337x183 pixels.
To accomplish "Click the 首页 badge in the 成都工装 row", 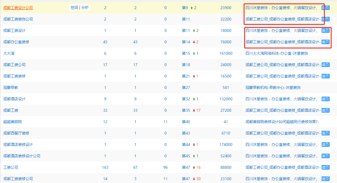I will [x=325, y=110].
